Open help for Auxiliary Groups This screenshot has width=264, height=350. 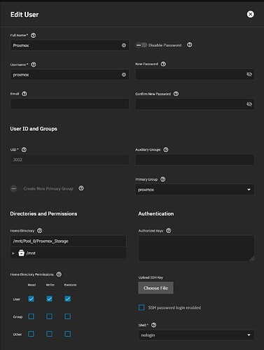(x=166, y=150)
